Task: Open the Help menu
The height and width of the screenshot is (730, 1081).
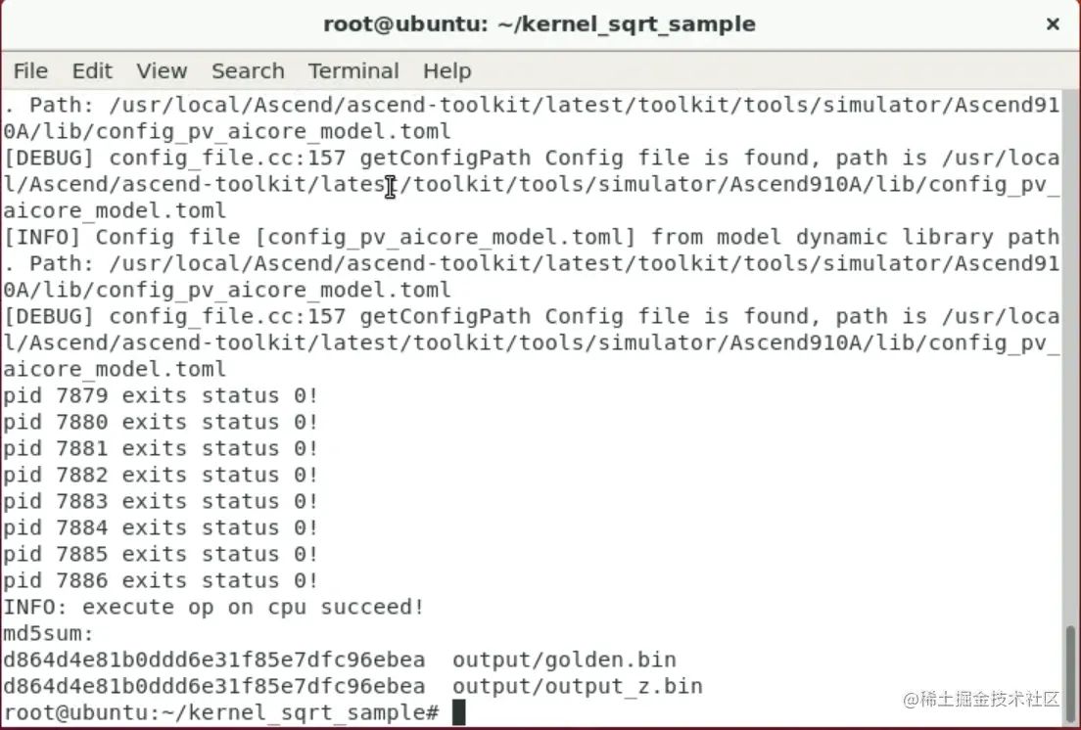Action: 446,70
